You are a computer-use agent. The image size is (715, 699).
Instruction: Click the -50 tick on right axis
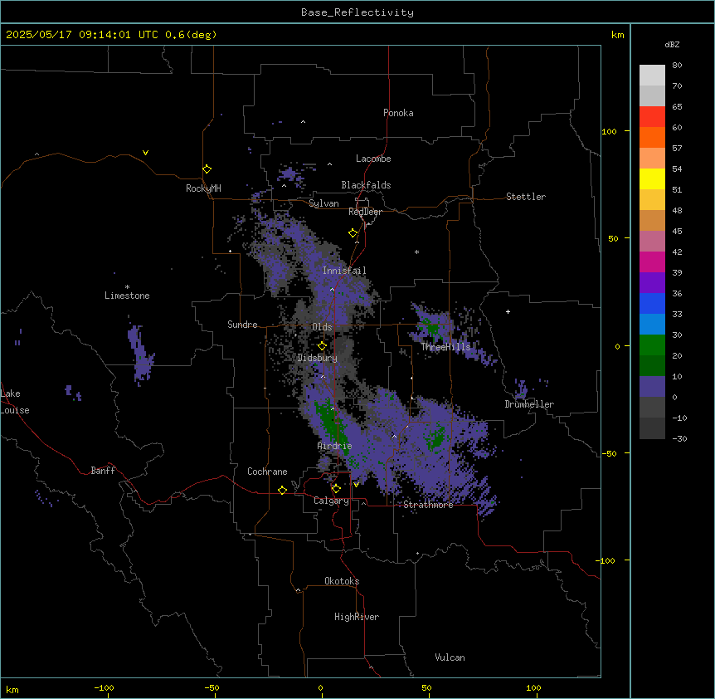tap(609, 453)
